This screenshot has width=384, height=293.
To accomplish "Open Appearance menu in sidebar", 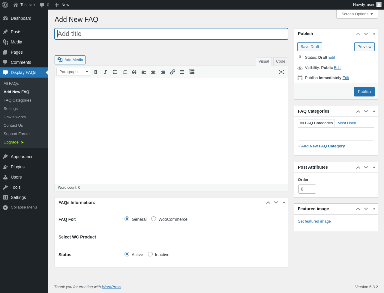I will click(x=24, y=157).
